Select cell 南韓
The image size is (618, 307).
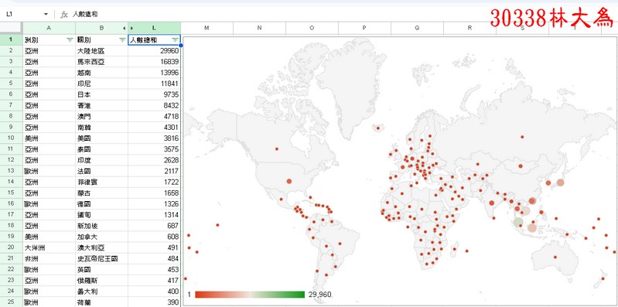[101, 128]
